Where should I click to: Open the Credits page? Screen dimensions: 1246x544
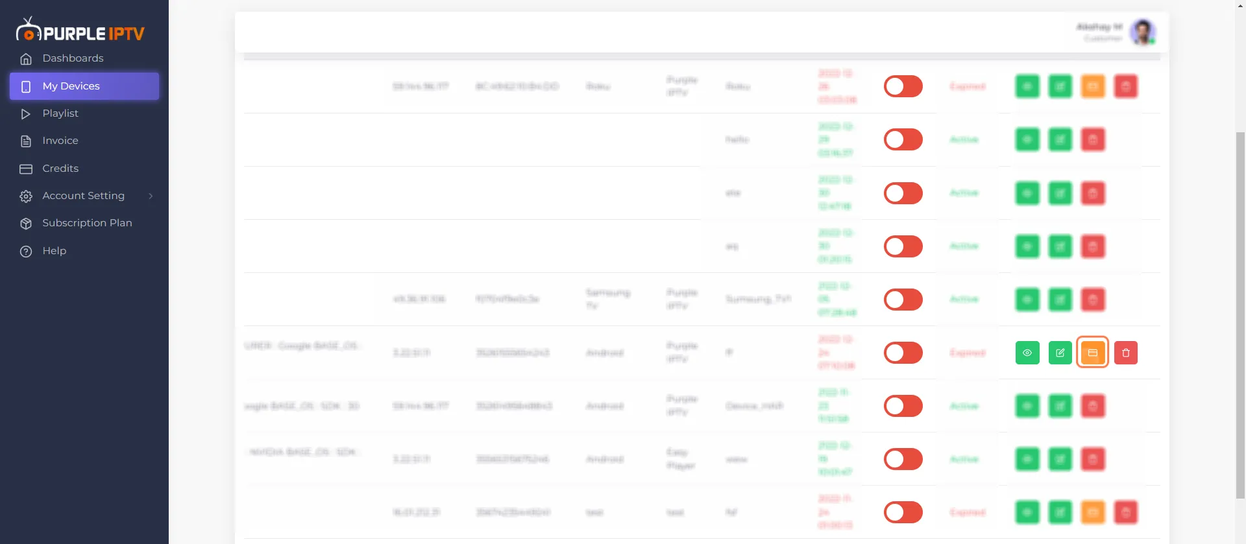point(84,169)
